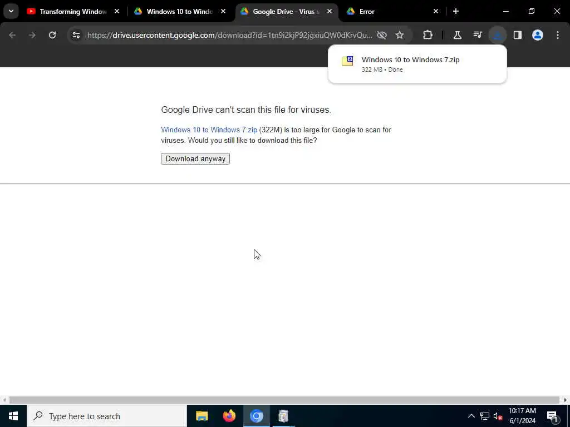Open Chrome Labs flask icon
This screenshot has height=427, width=570.
(458, 35)
